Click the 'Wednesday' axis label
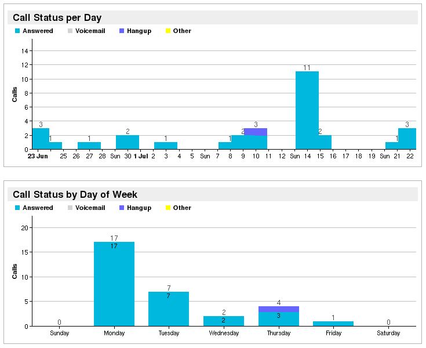The width and height of the screenshot is (426, 348). click(224, 333)
